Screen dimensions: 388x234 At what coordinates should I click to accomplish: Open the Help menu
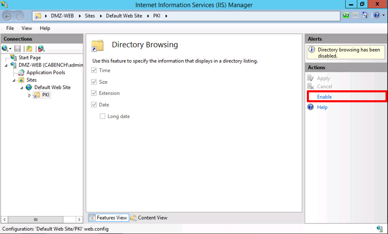pyautogui.click(x=45, y=28)
